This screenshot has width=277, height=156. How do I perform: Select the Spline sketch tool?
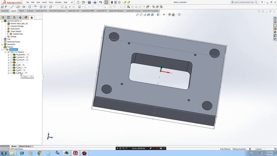click(45, 7)
